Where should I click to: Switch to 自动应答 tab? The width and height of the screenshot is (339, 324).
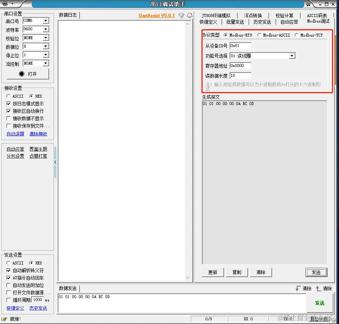pyautogui.click(x=289, y=22)
